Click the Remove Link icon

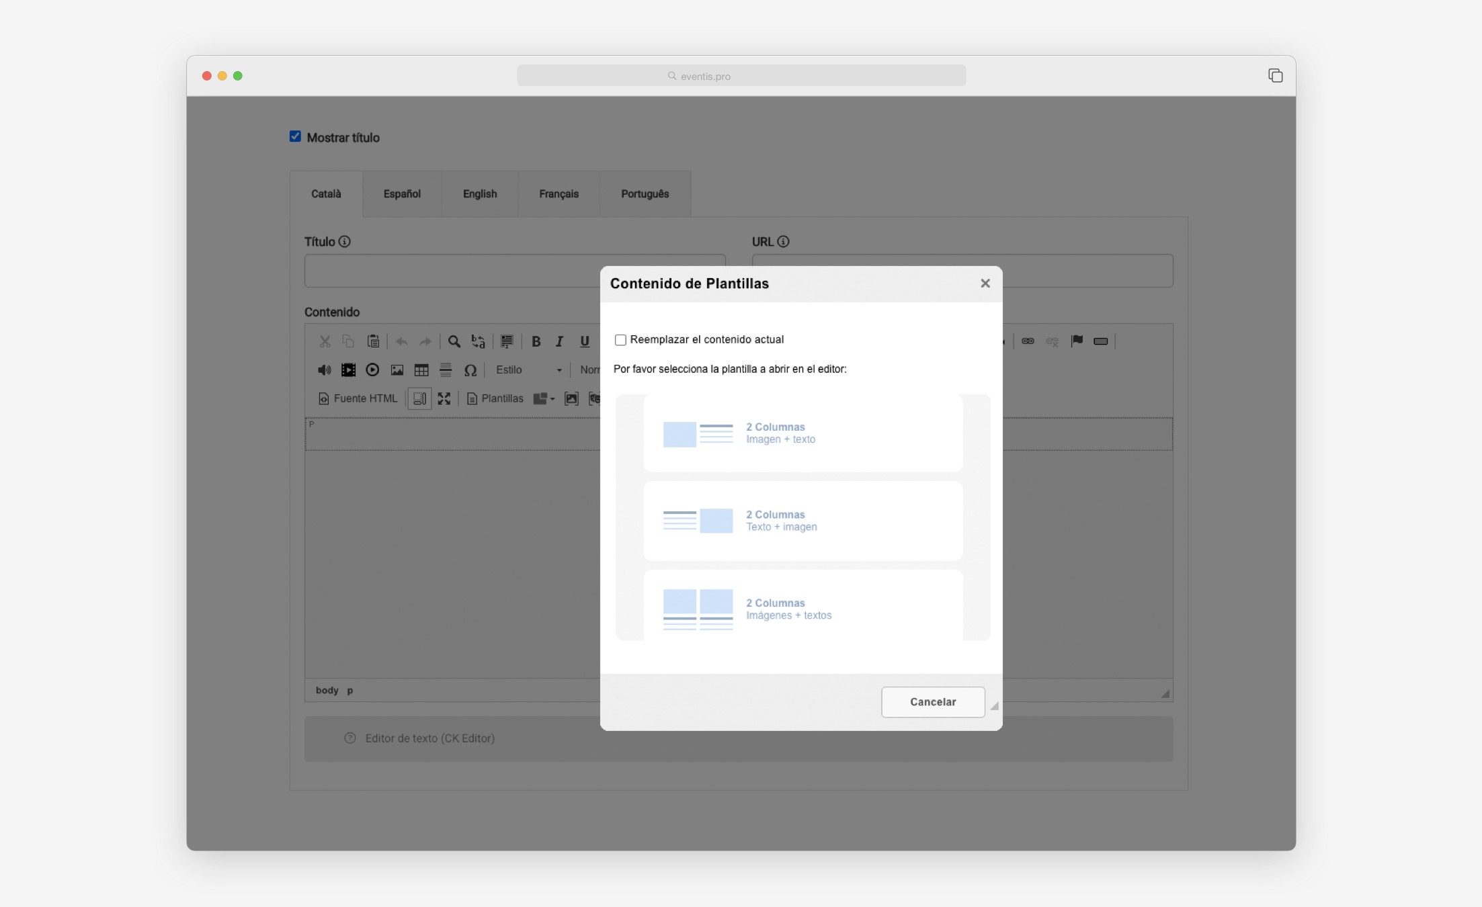click(1052, 341)
